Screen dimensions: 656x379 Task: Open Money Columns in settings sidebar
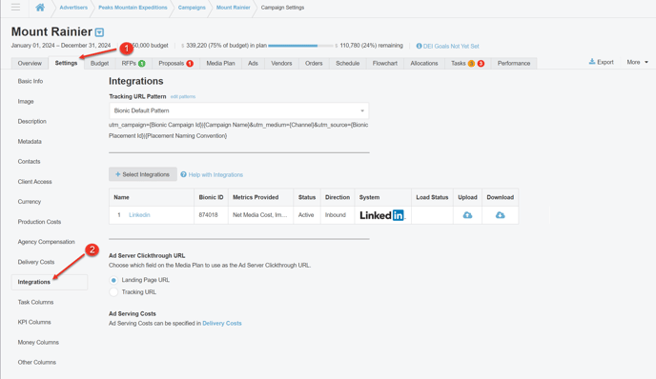tap(38, 342)
